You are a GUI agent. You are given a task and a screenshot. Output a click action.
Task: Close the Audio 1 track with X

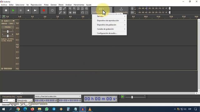point(2,21)
